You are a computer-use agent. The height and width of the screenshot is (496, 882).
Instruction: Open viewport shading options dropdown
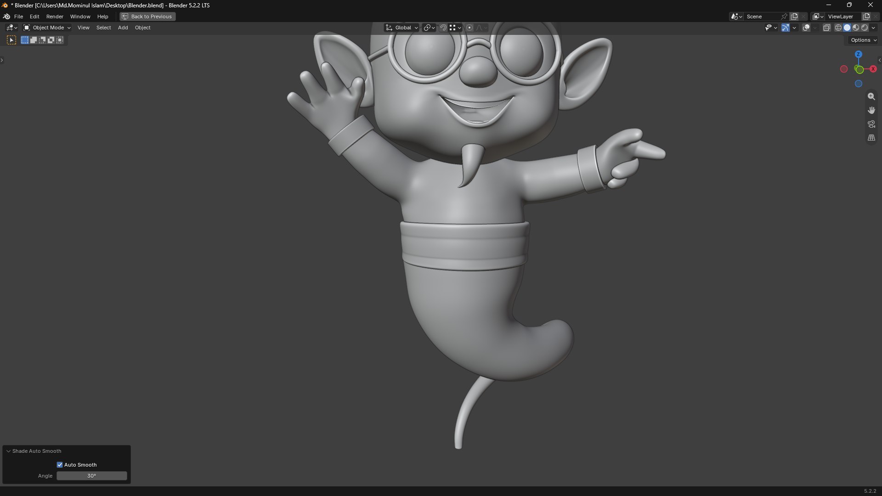[873, 28]
